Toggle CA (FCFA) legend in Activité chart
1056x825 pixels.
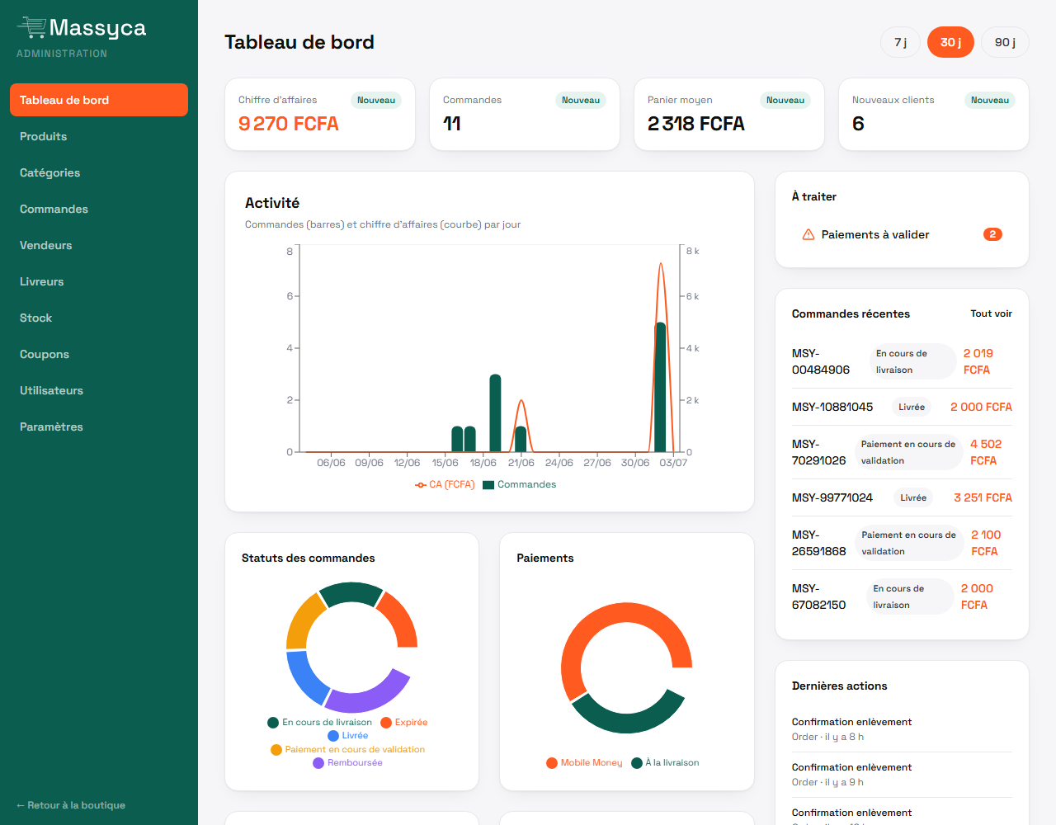coord(445,484)
